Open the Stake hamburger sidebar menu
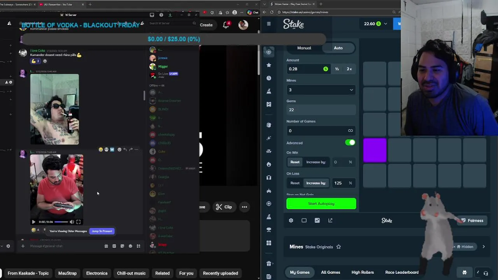This screenshot has height=280, width=498. [268, 24]
